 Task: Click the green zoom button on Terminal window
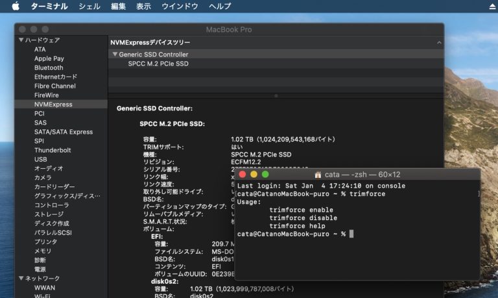265,175
